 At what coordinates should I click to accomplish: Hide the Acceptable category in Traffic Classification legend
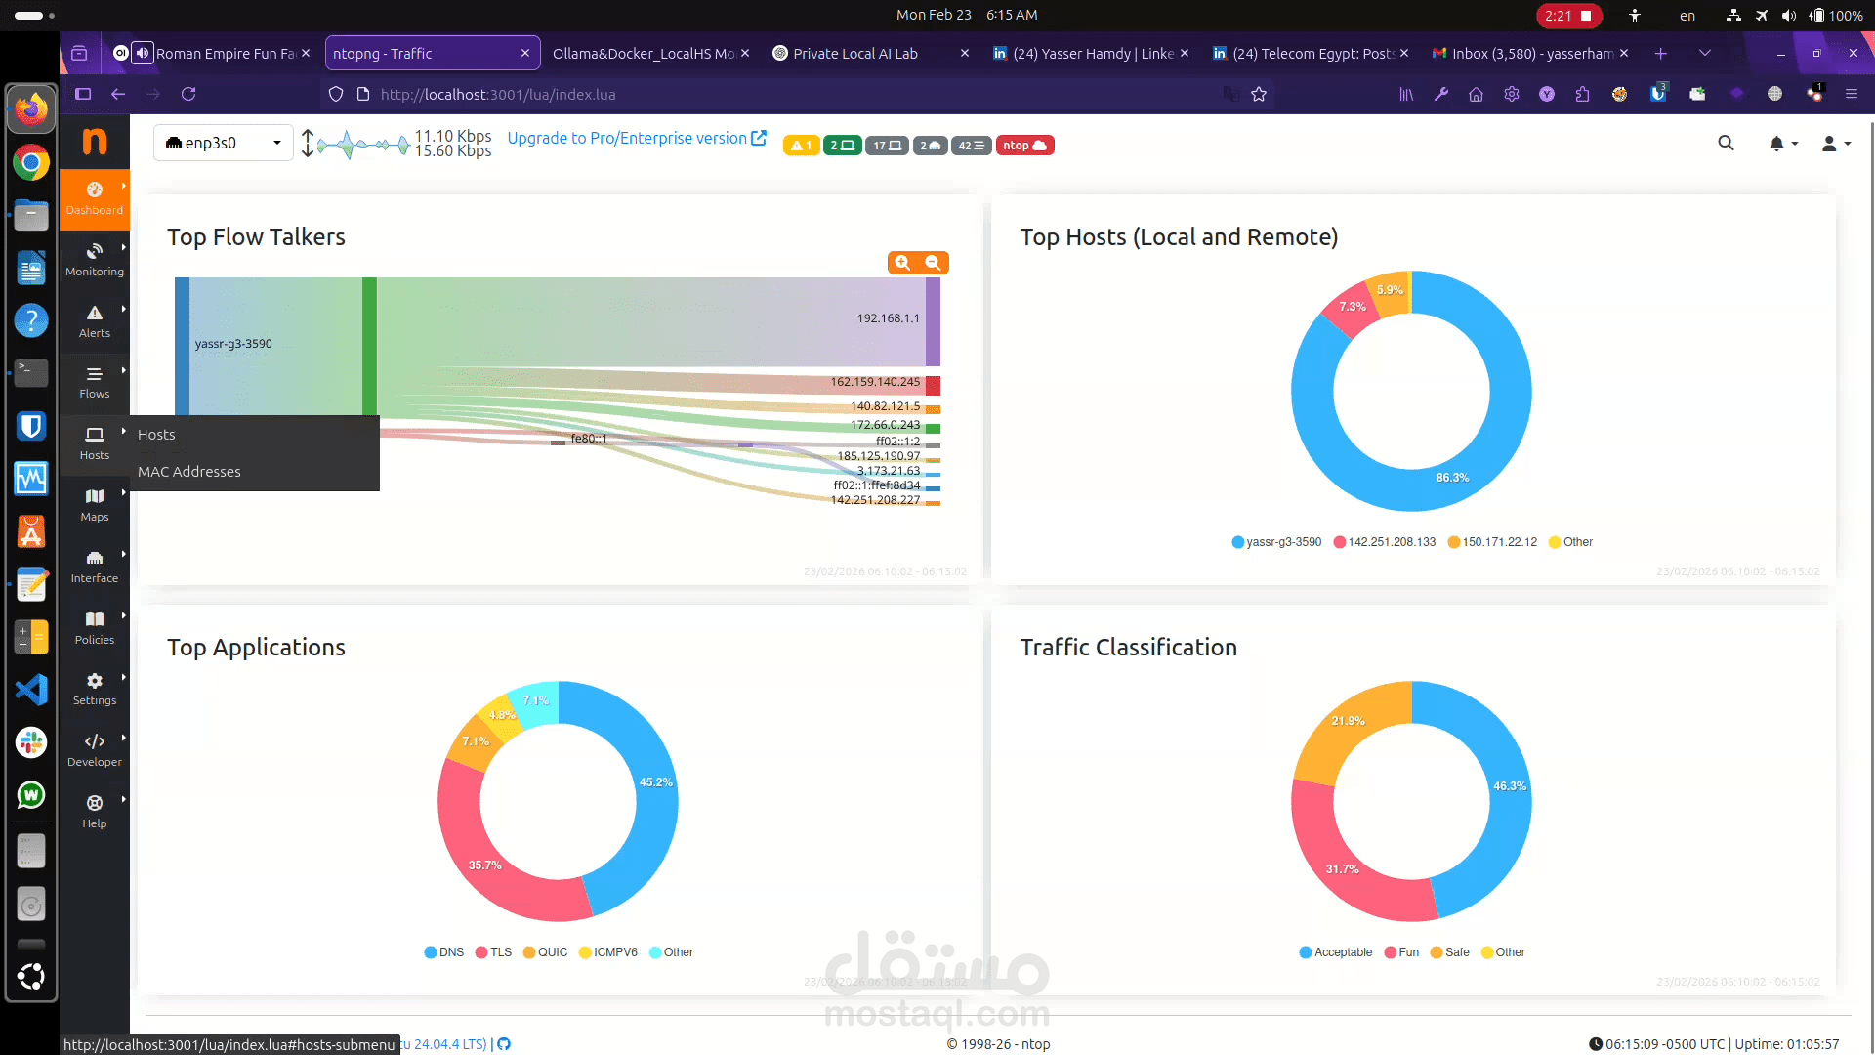click(x=1336, y=952)
